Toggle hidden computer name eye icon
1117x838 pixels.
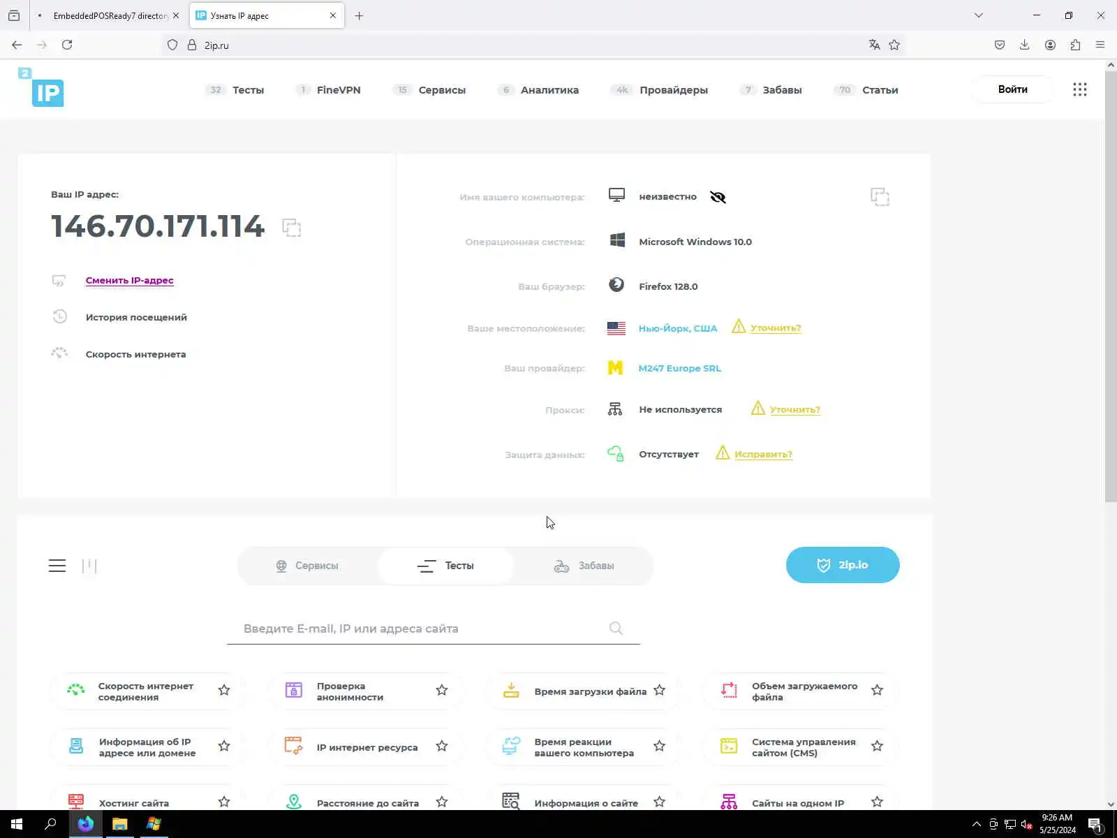click(x=718, y=197)
